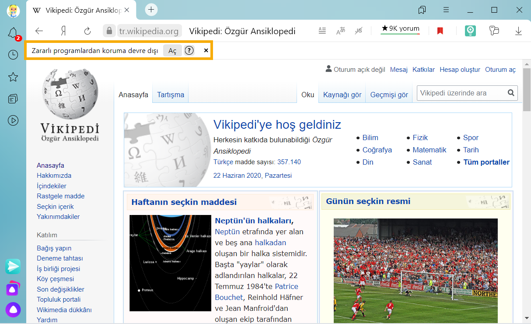
Task: Open help question mark in protection bar
Action: click(189, 50)
